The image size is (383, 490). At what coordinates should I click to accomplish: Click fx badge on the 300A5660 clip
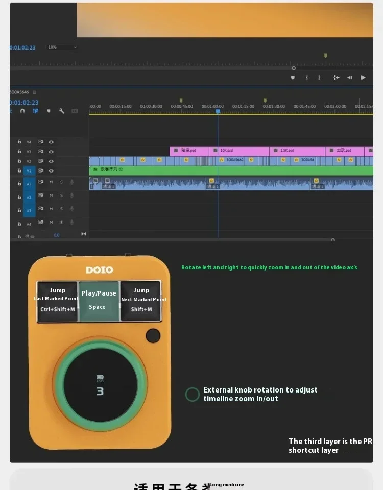[222, 160]
